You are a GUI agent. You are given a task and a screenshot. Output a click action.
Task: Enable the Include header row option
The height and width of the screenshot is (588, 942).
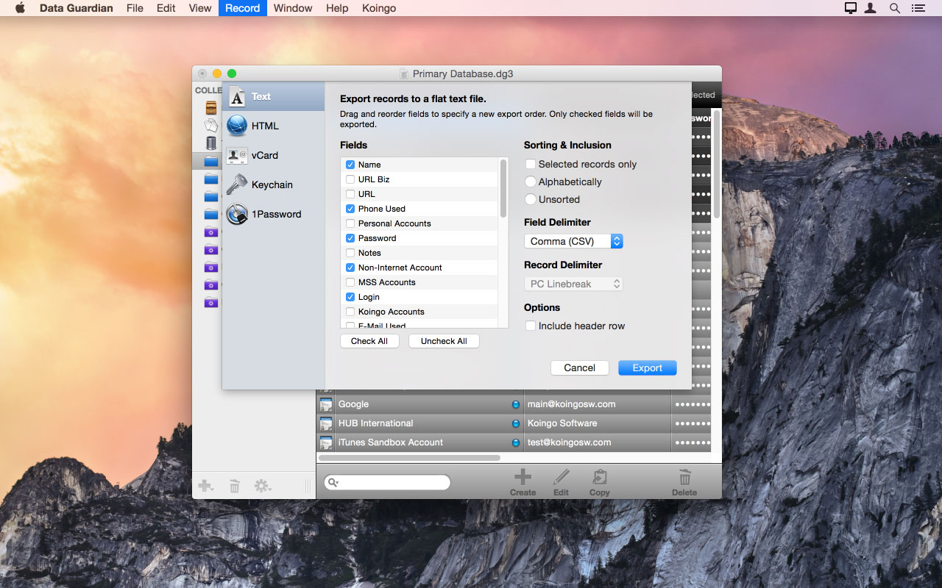point(530,326)
